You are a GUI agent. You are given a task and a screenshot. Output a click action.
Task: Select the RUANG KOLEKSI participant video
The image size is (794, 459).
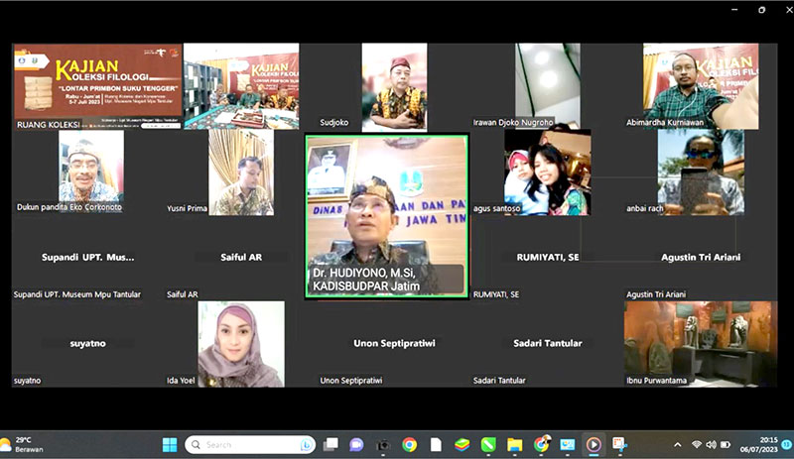[96, 86]
